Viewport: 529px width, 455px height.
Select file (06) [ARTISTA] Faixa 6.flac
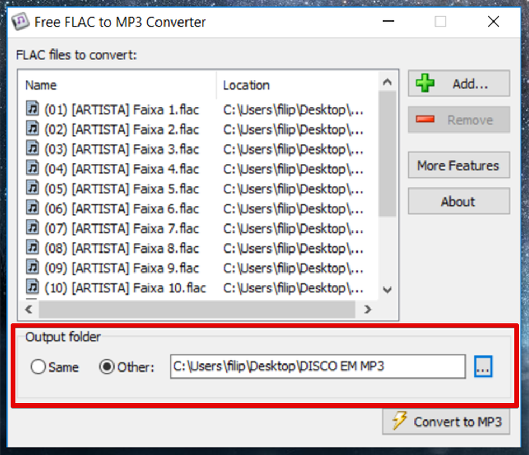click(122, 209)
